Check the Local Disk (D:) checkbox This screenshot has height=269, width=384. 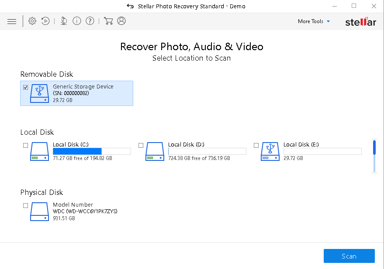point(141,145)
